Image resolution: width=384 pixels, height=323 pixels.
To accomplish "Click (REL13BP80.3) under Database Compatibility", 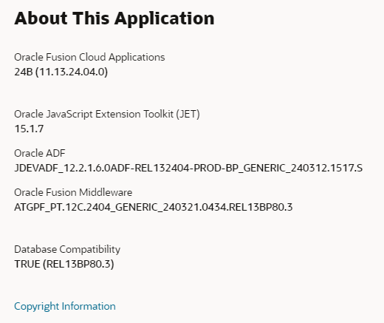I will [x=78, y=264].
